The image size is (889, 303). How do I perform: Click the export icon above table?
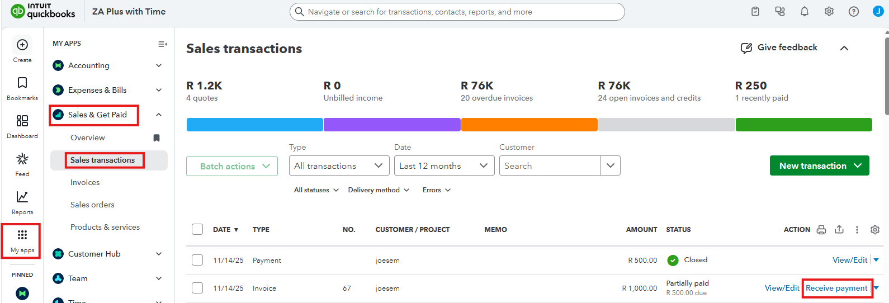point(839,230)
